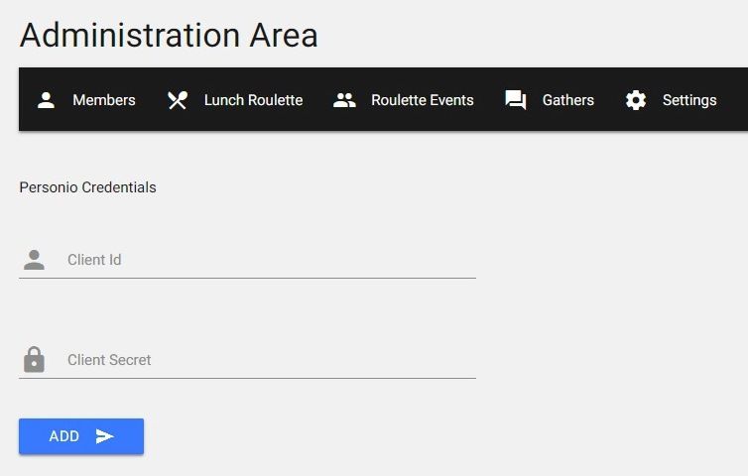Click the Lunch Roulette cutlery icon
This screenshot has height=476, width=748.
click(178, 100)
